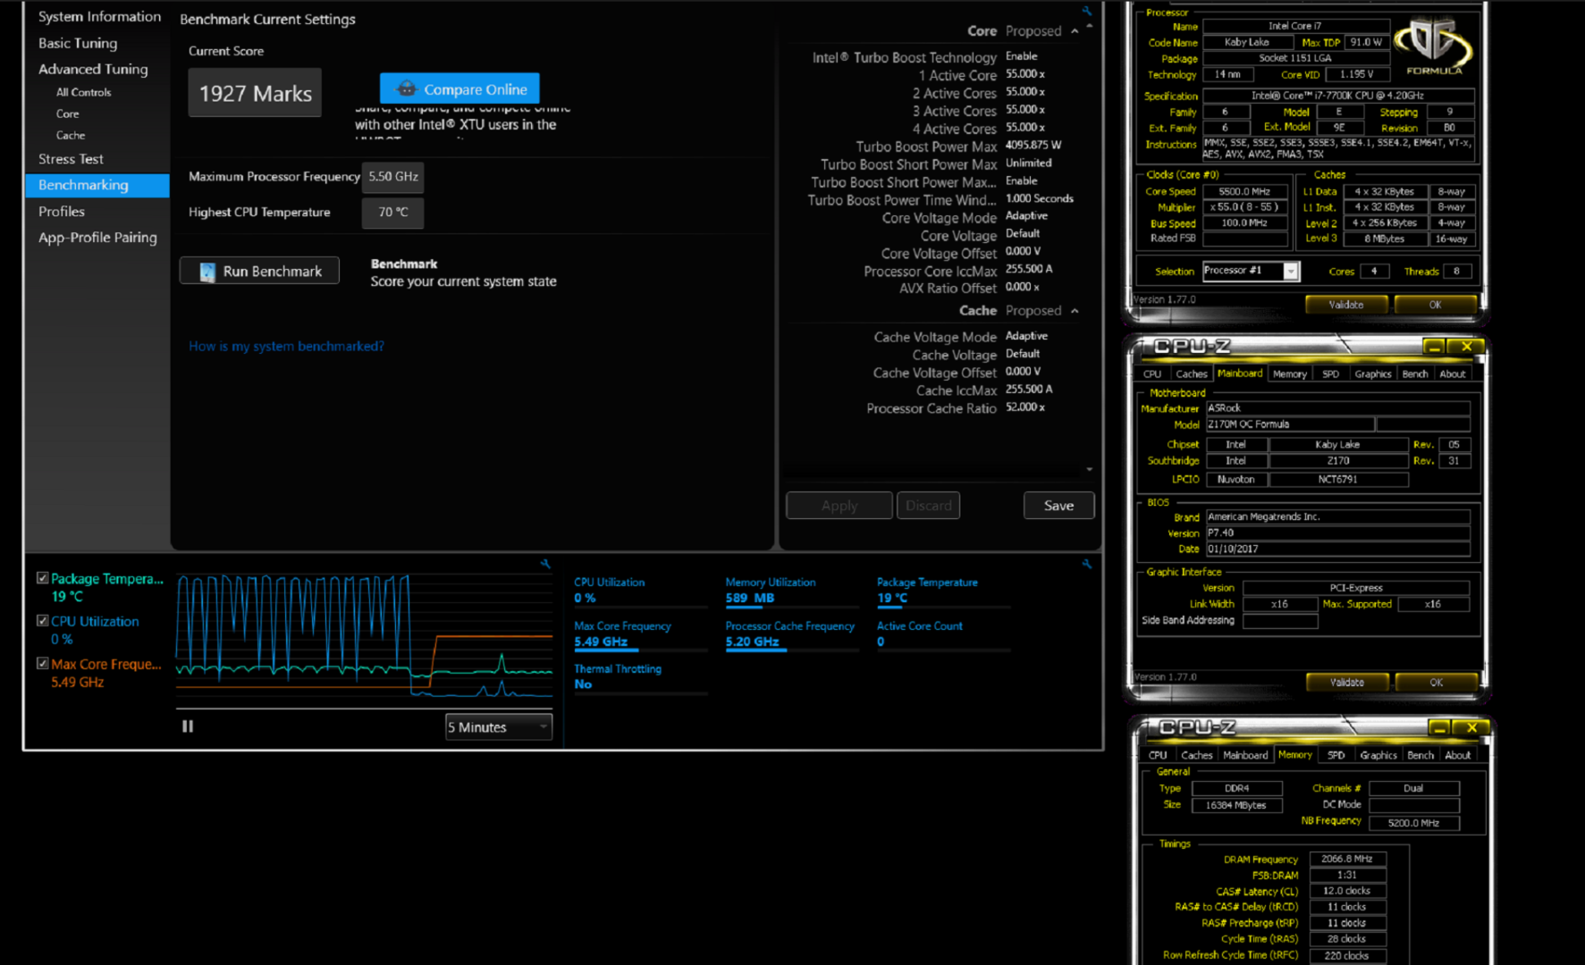Switch to Graphics tab in Mainboard CPU-Z window
The height and width of the screenshot is (965, 1585).
[1372, 373]
